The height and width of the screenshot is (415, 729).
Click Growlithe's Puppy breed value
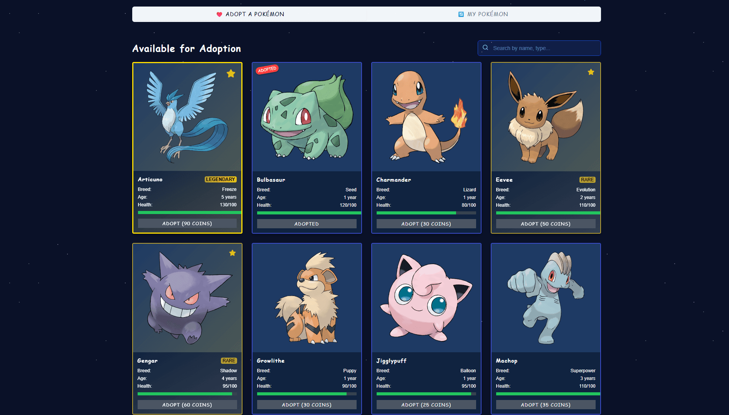[x=350, y=371]
